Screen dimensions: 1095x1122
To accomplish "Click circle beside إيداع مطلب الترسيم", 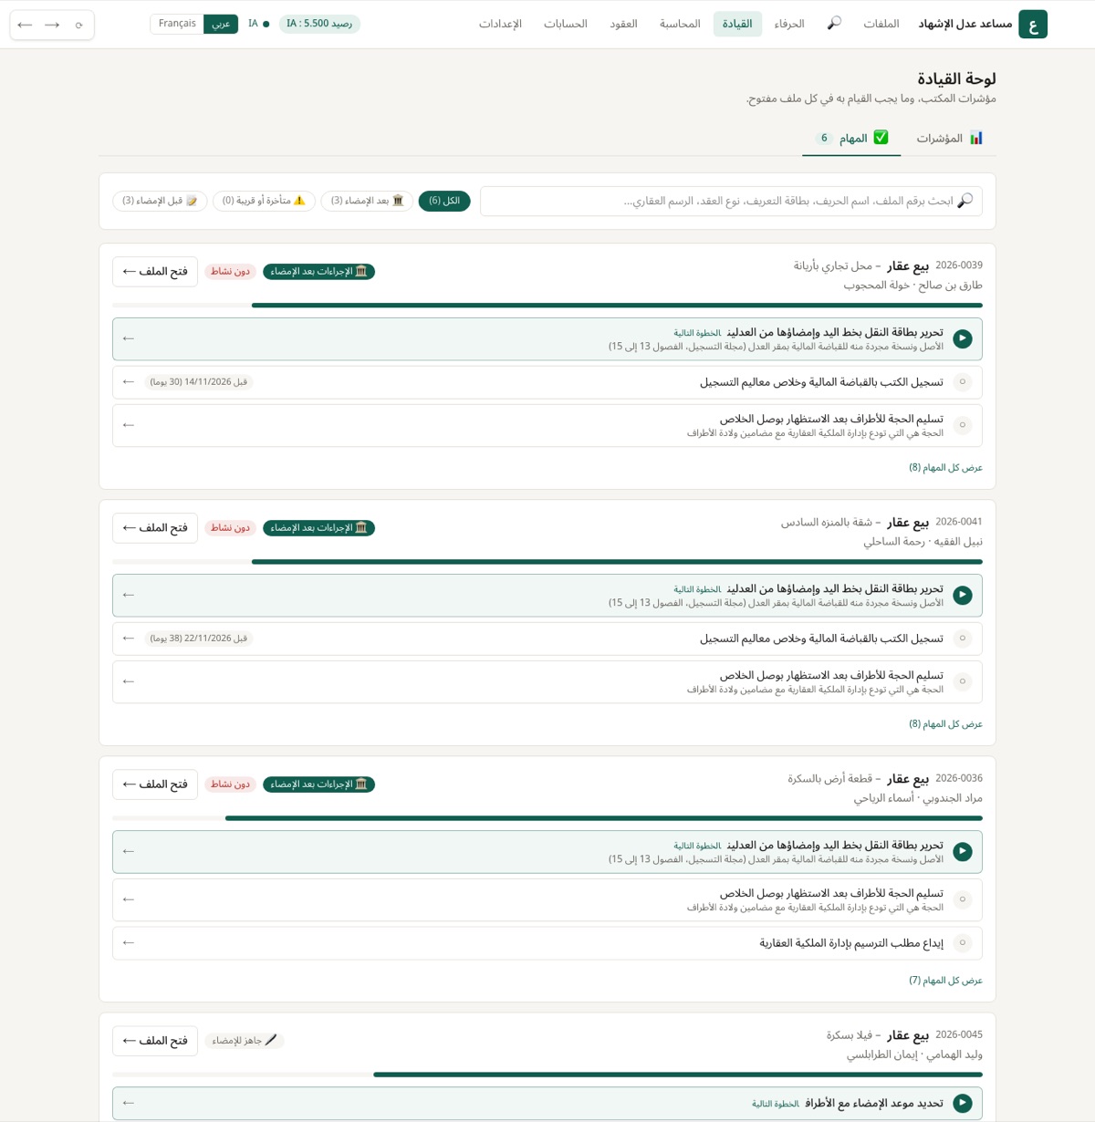I will tap(962, 943).
